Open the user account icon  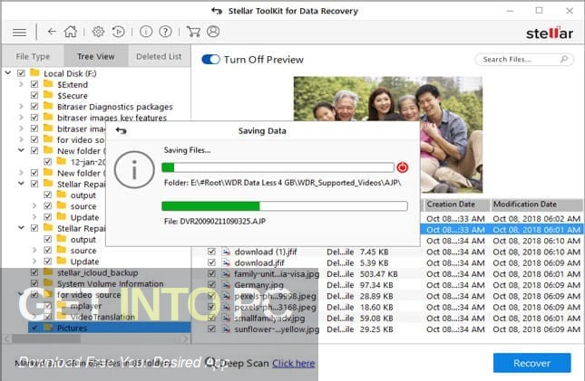coord(213,32)
